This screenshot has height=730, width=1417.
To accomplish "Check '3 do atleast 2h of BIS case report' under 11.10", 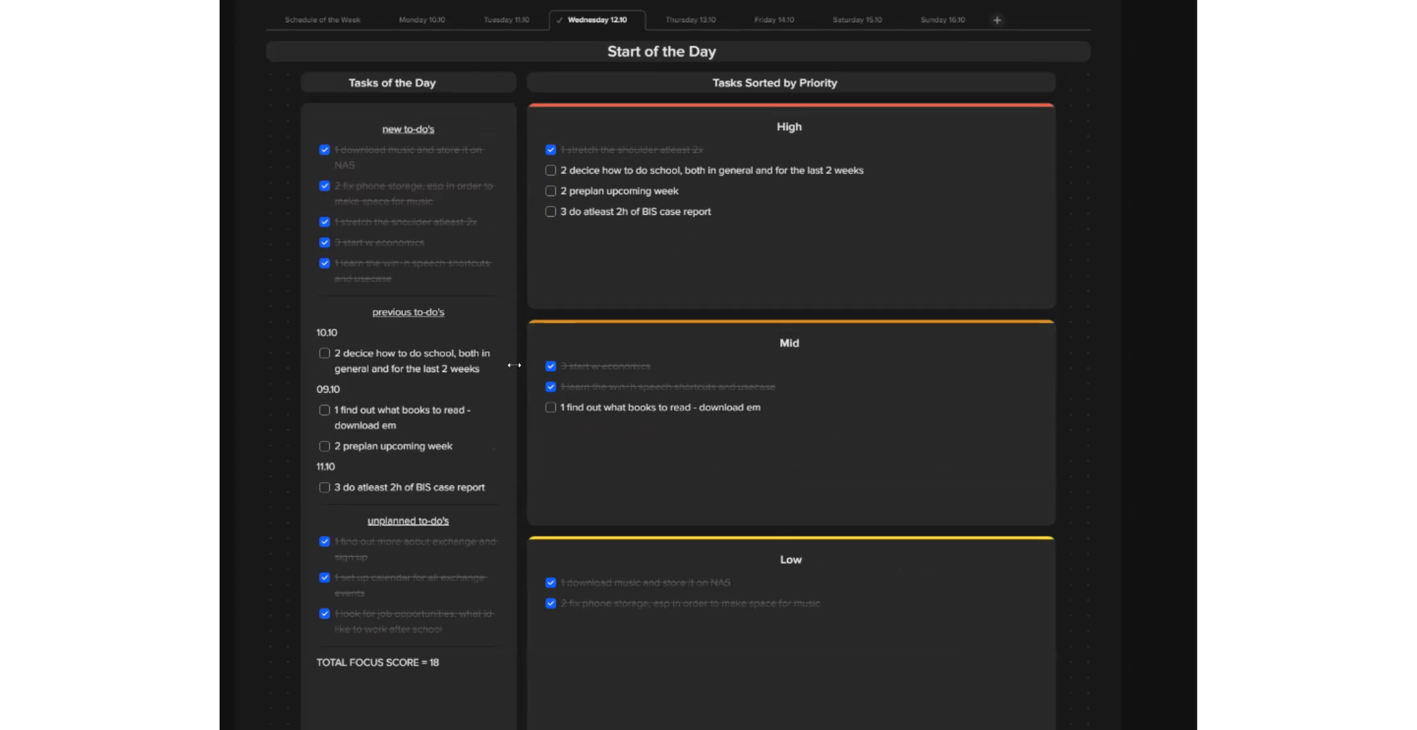I will (x=324, y=488).
